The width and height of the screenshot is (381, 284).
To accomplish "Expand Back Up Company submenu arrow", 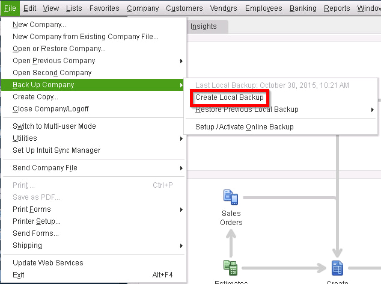I will [x=181, y=85].
